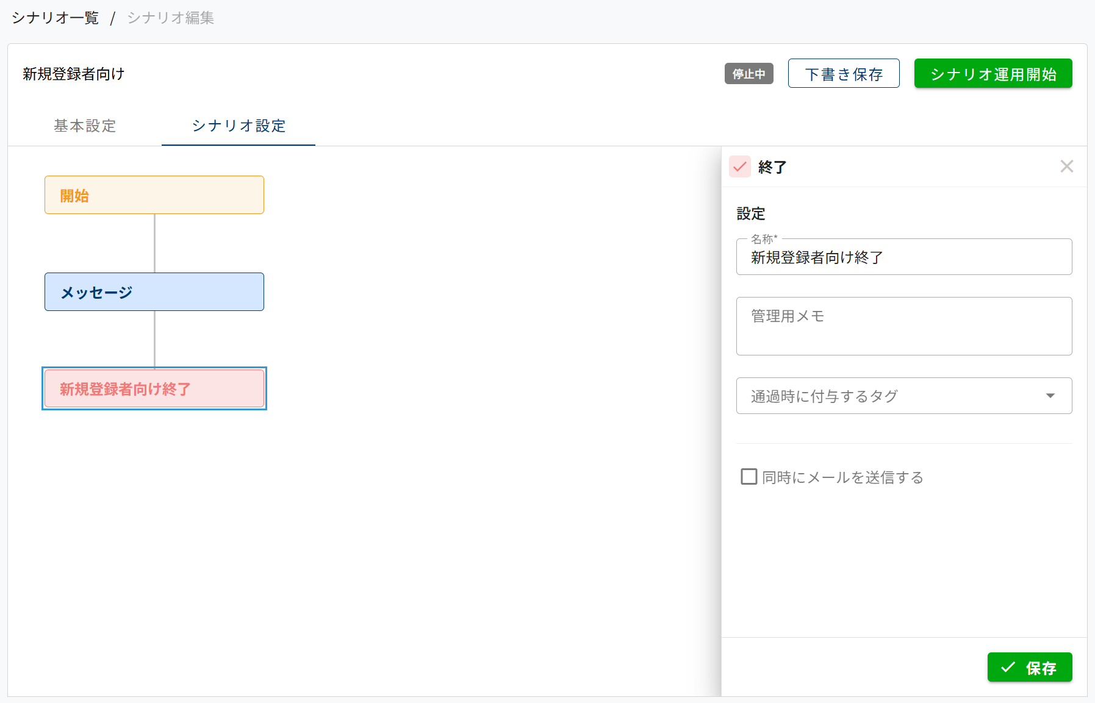The width and height of the screenshot is (1095, 703).
Task: Click the 終了 panel header title
Action: (x=772, y=167)
